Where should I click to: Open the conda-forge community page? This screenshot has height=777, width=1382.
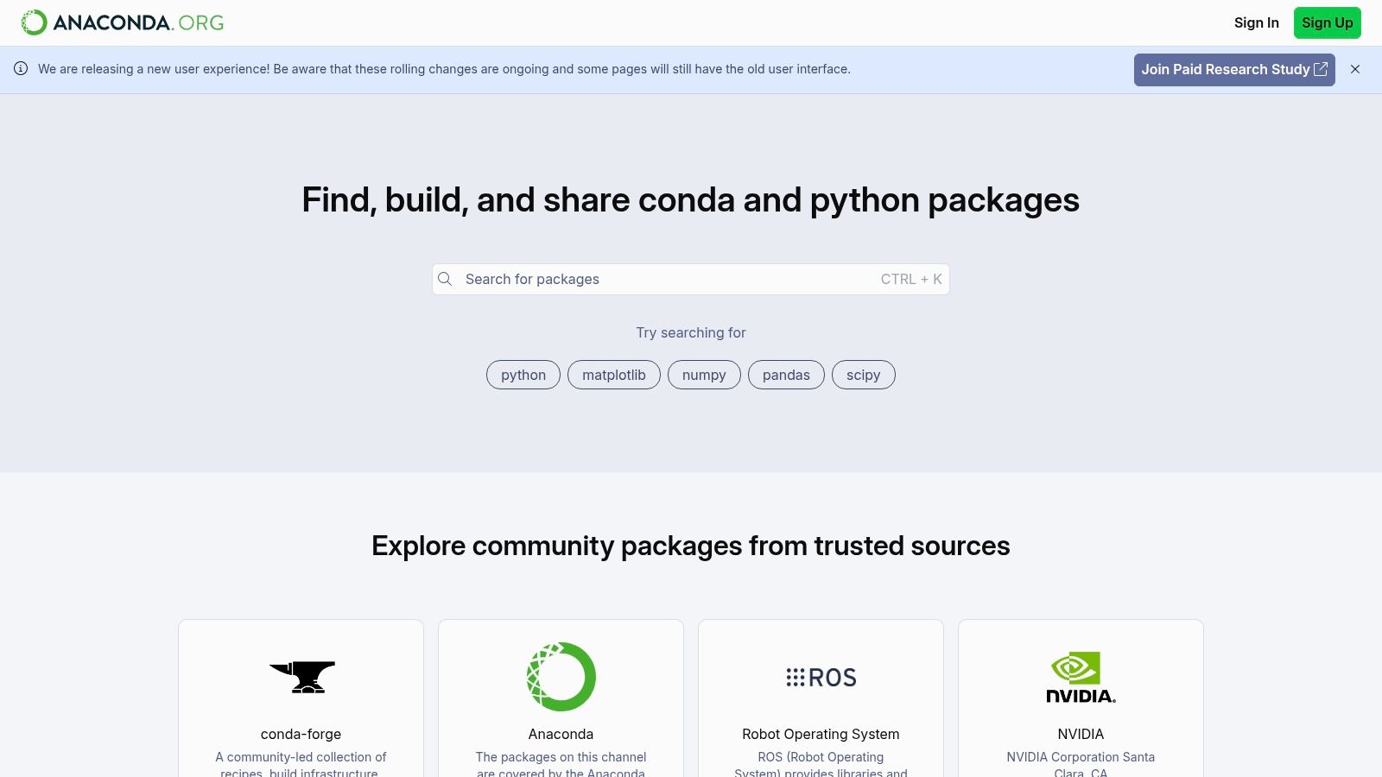(x=301, y=734)
